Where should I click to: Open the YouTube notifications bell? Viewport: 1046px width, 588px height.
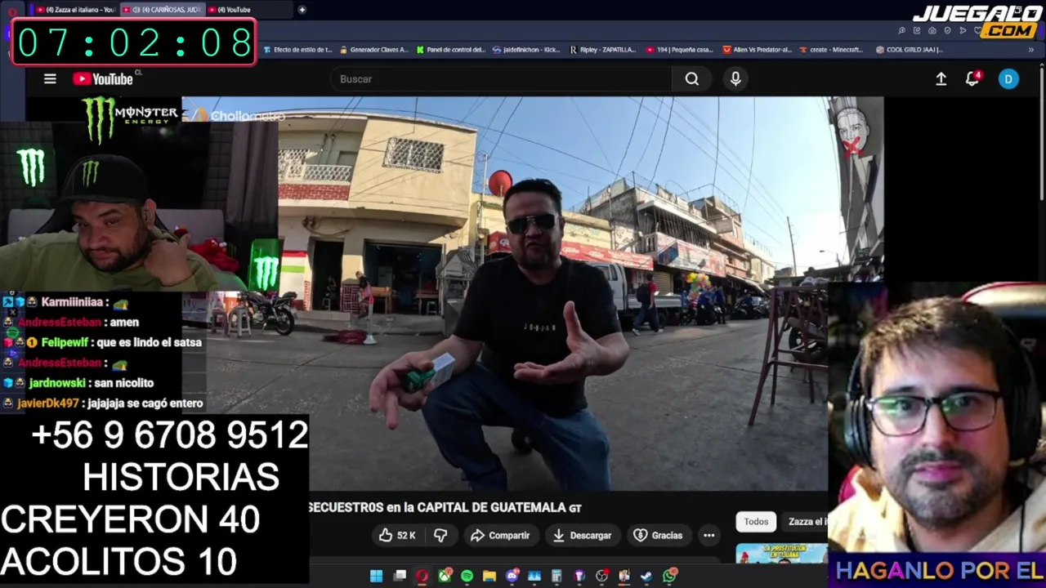(x=972, y=79)
